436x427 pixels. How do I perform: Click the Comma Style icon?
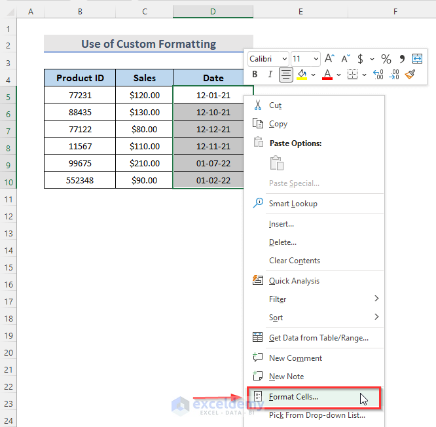click(402, 59)
